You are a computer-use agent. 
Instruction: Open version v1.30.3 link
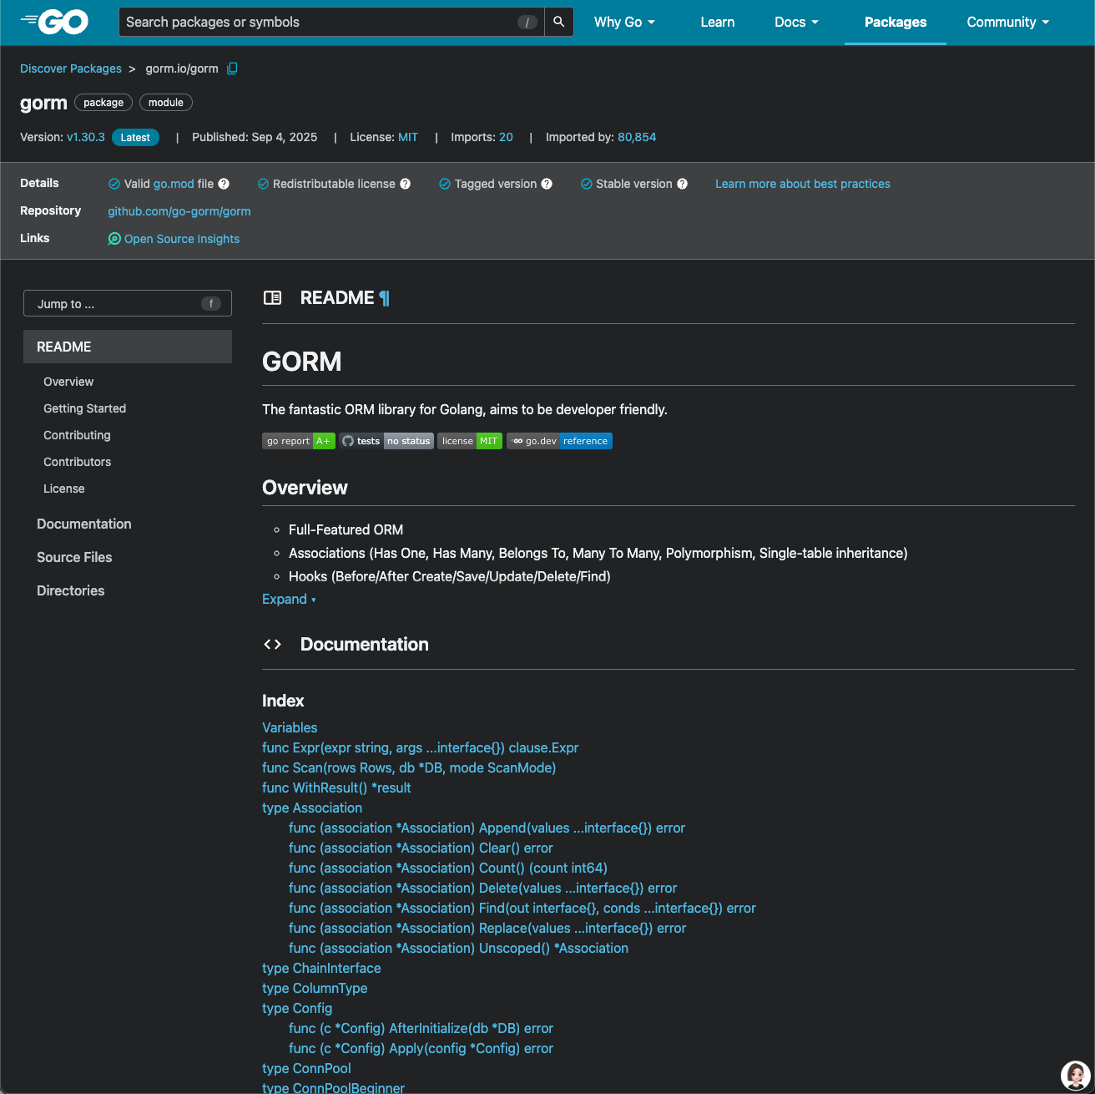pos(86,137)
